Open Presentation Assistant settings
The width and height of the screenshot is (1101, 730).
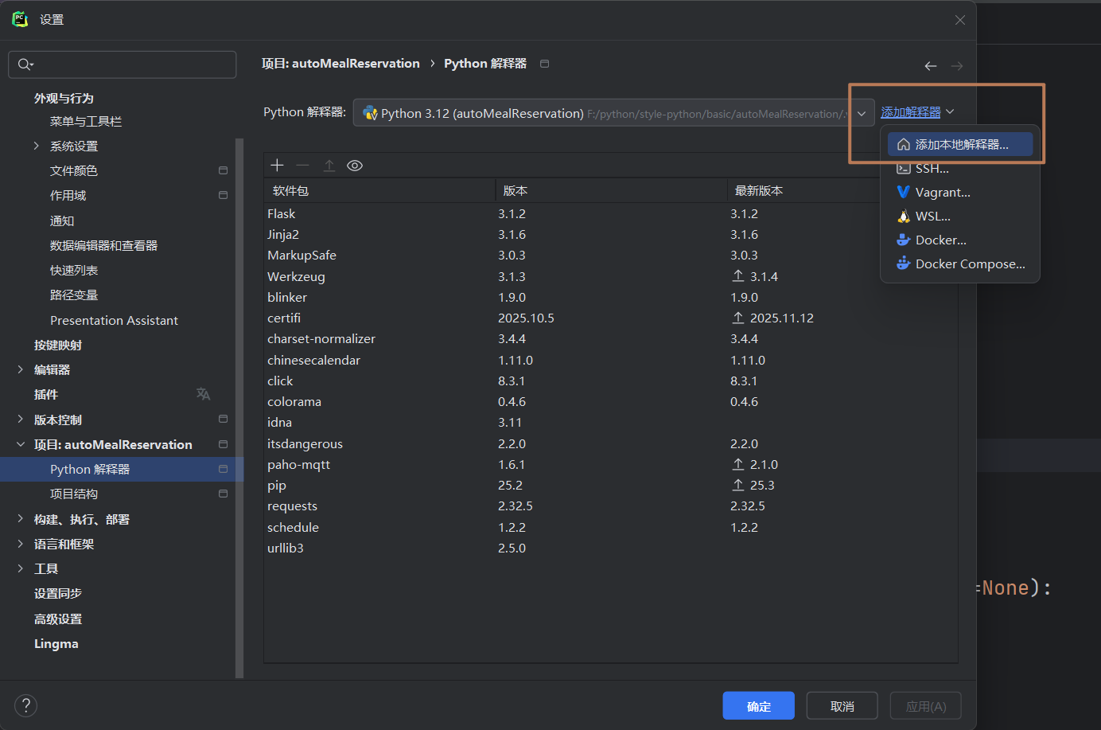tap(114, 320)
